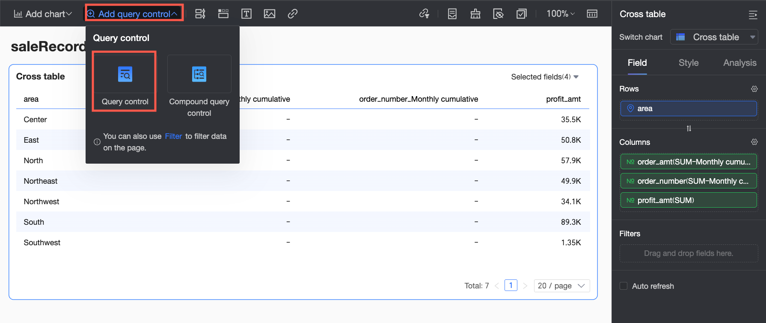Insert a text box from toolbar
The image size is (766, 323).
tap(246, 14)
